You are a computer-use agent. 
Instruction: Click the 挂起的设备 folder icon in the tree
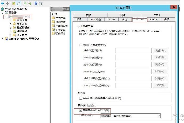click(x=14, y=28)
